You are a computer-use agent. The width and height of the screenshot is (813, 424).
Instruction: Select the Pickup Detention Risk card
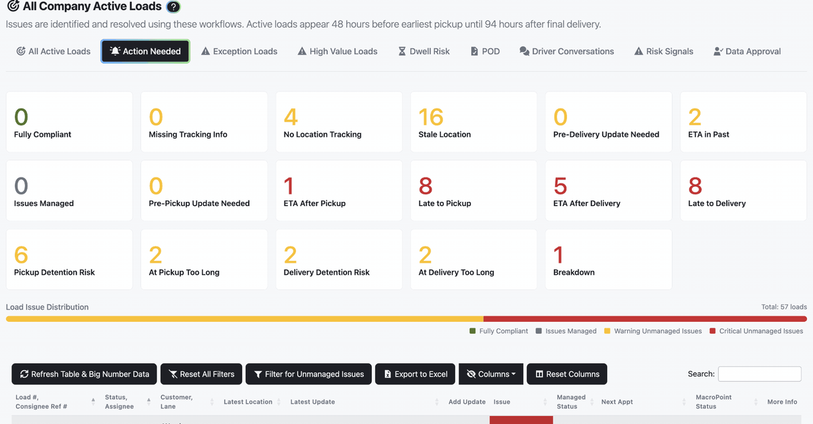[69, 259]
